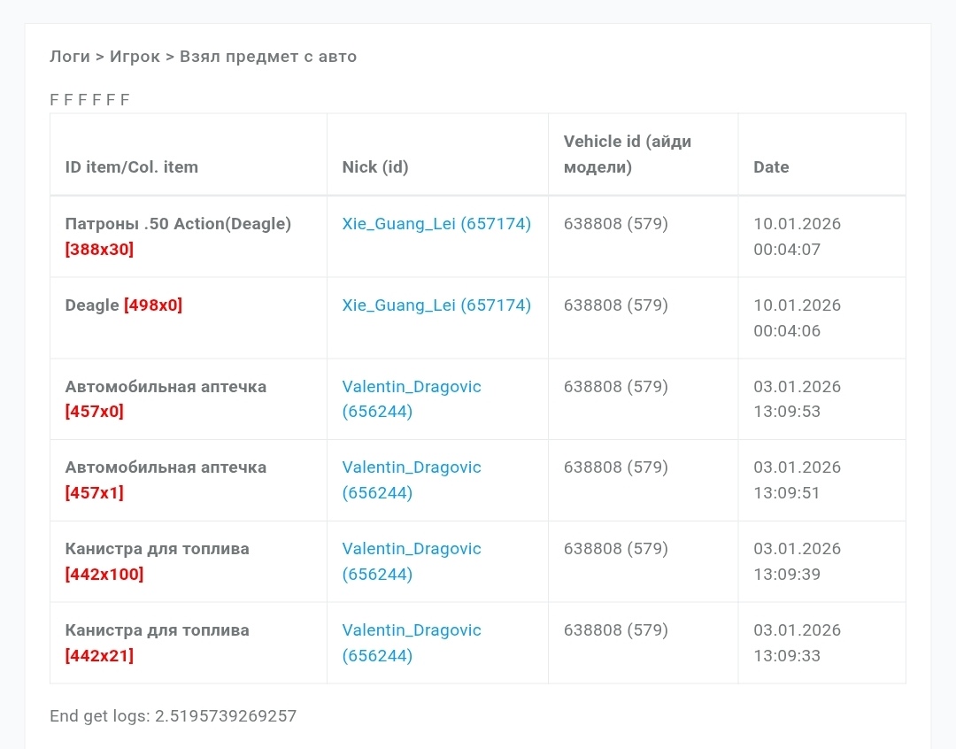Click the "Nick (id)" column header
The height and width of the screenshot is (749, 956).
click(375, 167)
